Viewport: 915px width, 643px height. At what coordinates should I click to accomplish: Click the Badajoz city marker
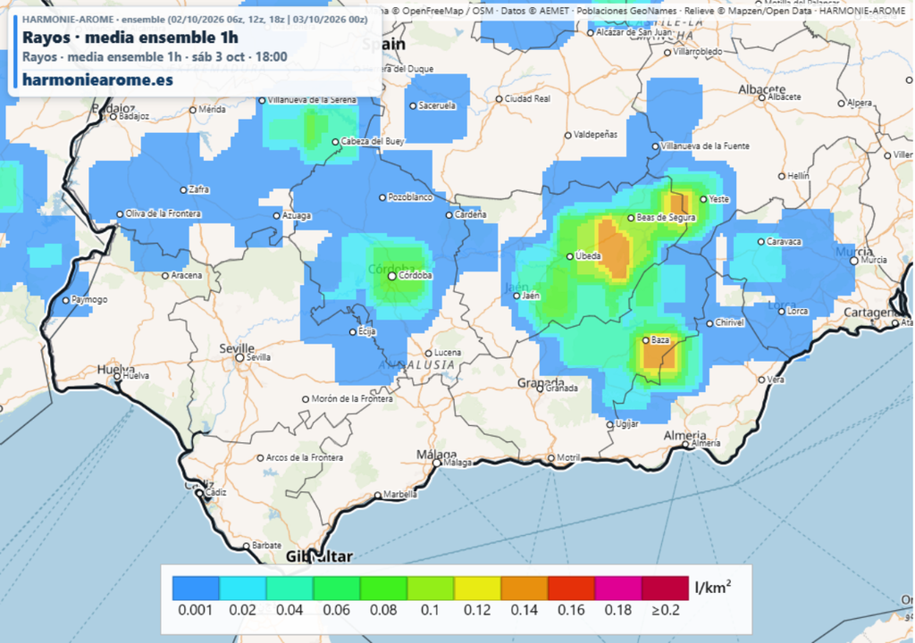click(113, 117)
